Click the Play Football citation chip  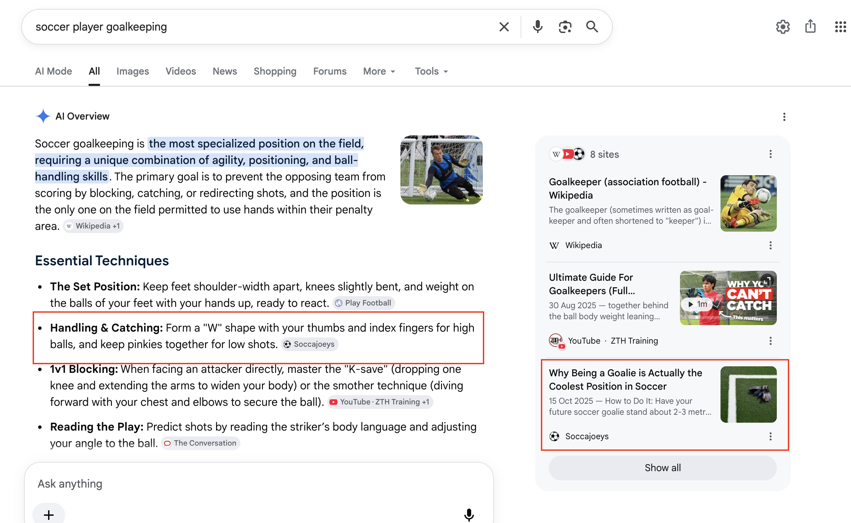[364, 303]
